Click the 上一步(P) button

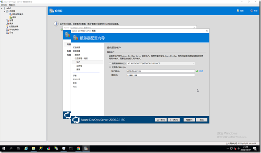pos(161,120)
